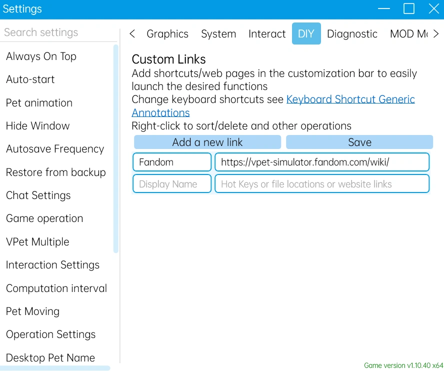Click the sidebar vertical scrollbar

tap(116, 150)
